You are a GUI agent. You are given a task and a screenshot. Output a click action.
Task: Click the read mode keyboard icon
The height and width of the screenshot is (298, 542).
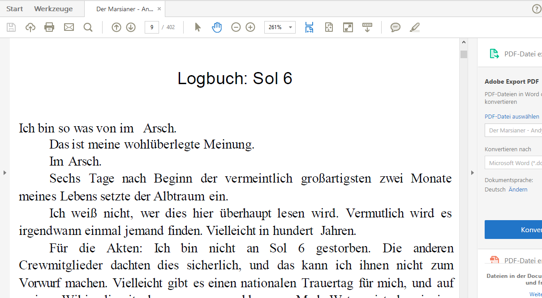(367, 27)
